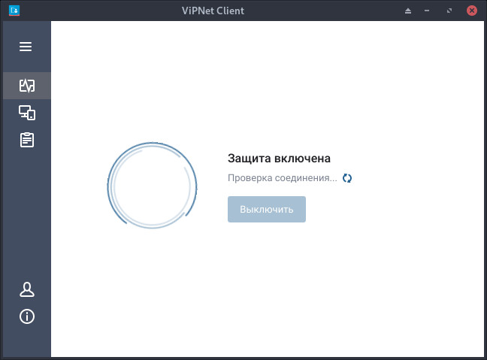Click the 'ViPNet Client' window title
The height and width of the screenshot is (360, 487).
click(213, 11)
